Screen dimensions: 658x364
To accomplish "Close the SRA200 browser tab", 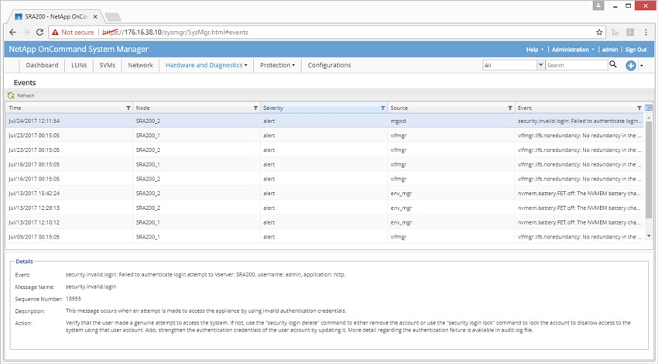I will [x=95, y=17].
